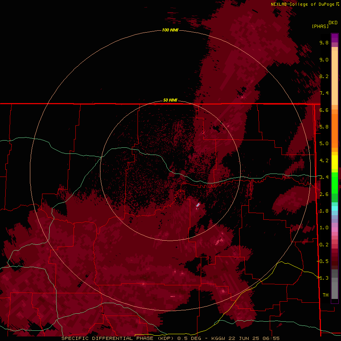This screenshot has width=341, height=341.
Task: Click the 5.0 value on the color scale
Action: point(324,144)
